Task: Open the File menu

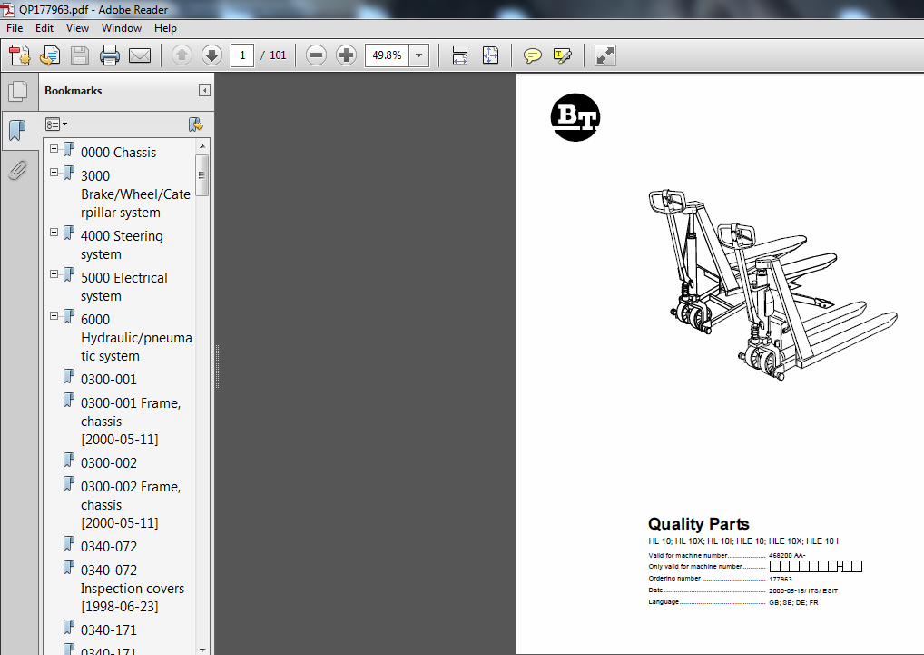Action: 15,28
